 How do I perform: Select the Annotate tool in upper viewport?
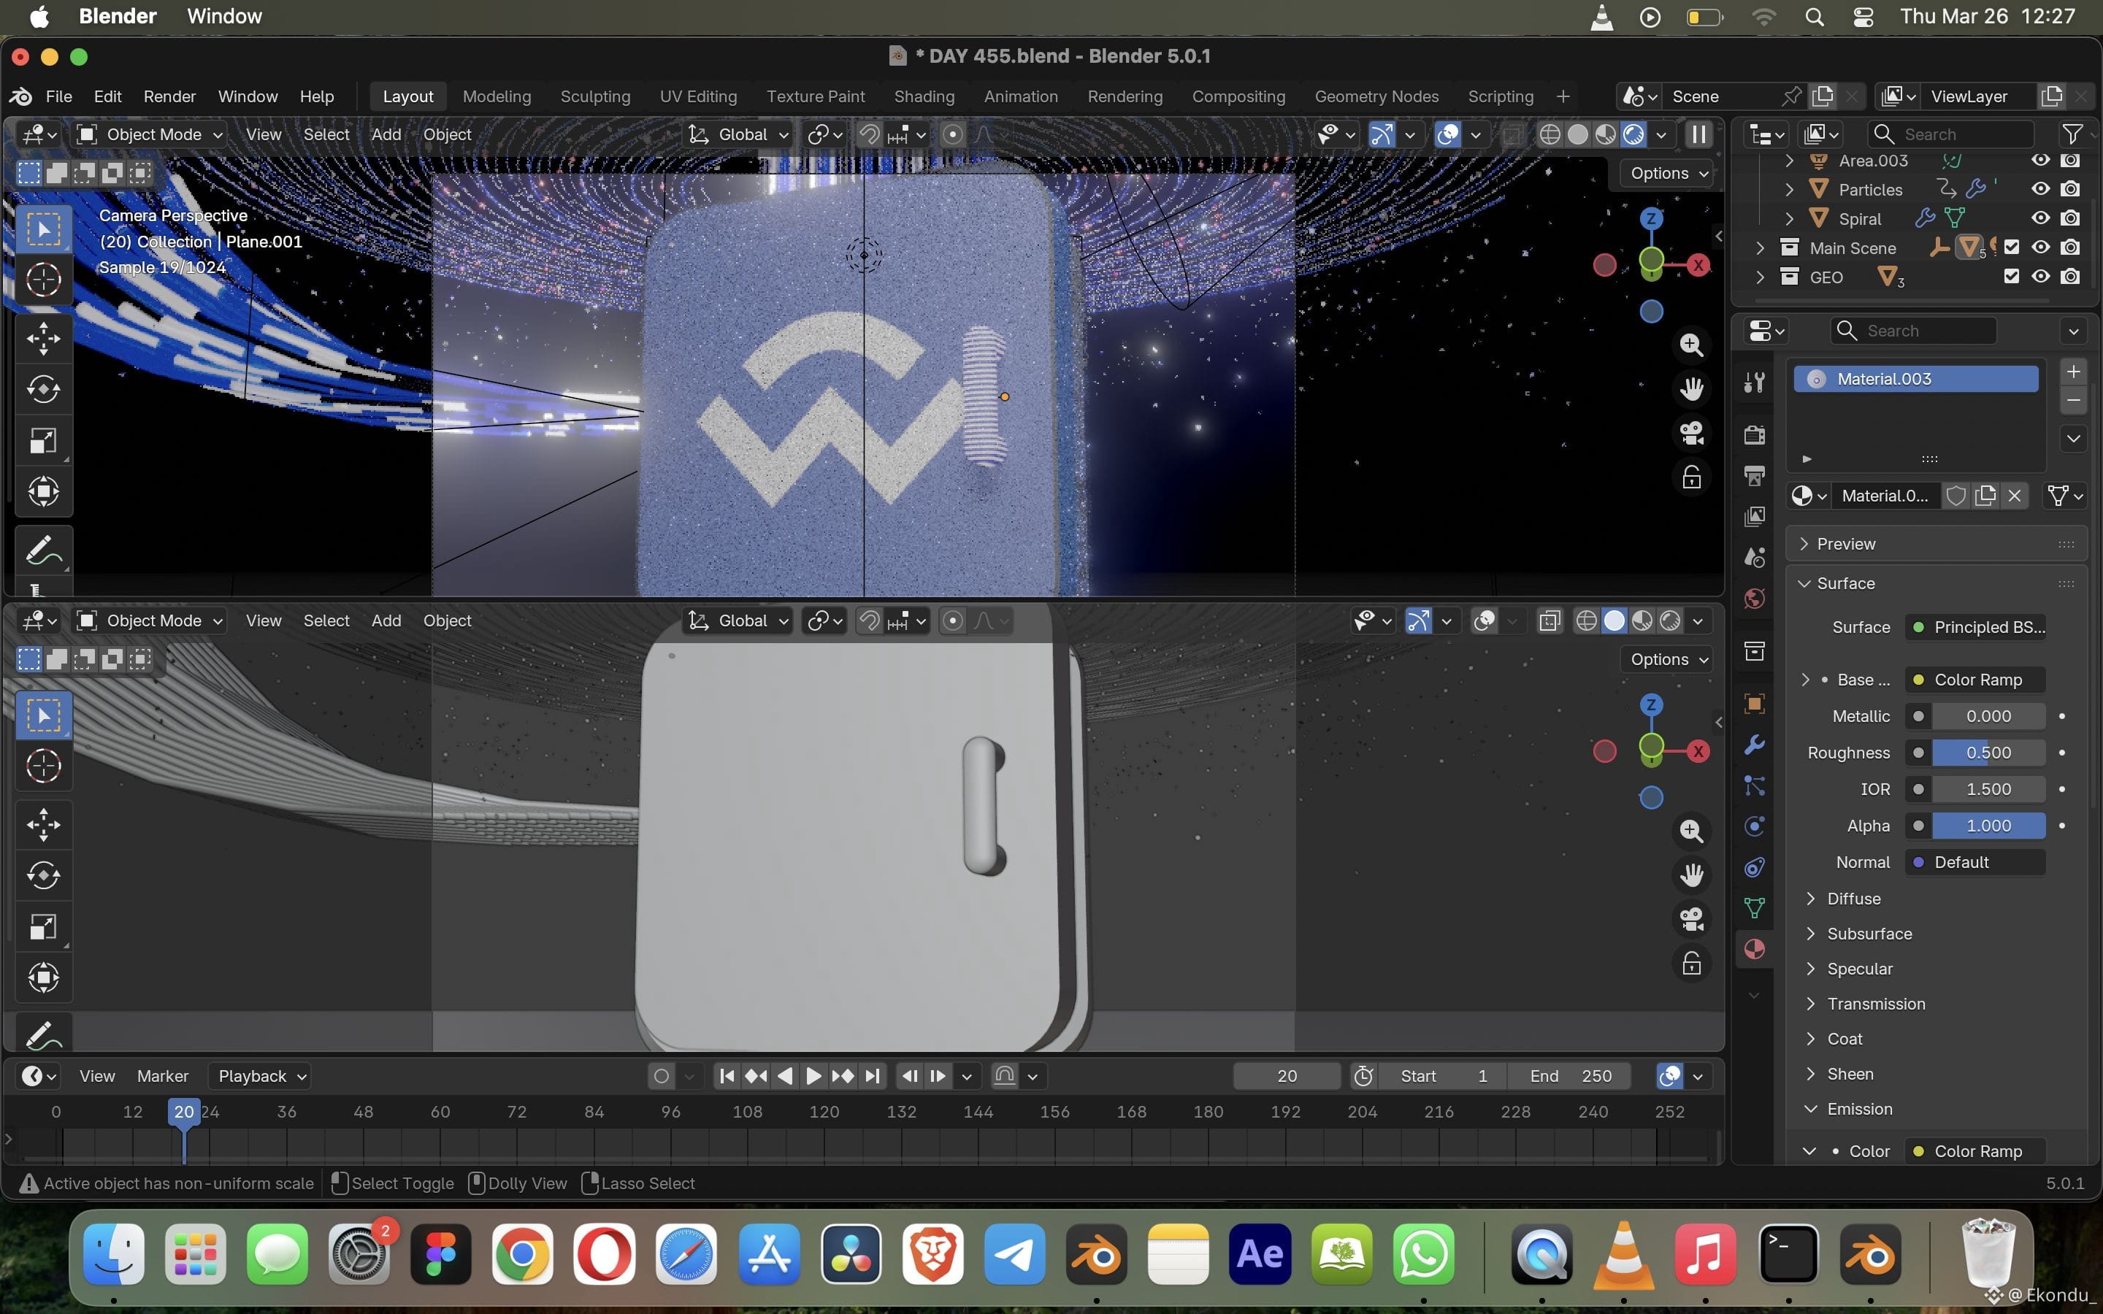pyautogui.click(x=44, y=550)
